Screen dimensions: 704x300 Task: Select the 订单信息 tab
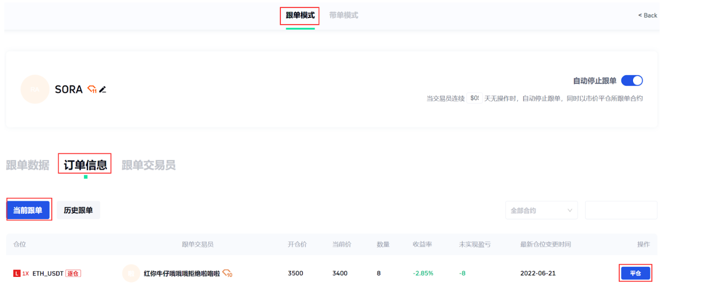click(x=85, y=165)
